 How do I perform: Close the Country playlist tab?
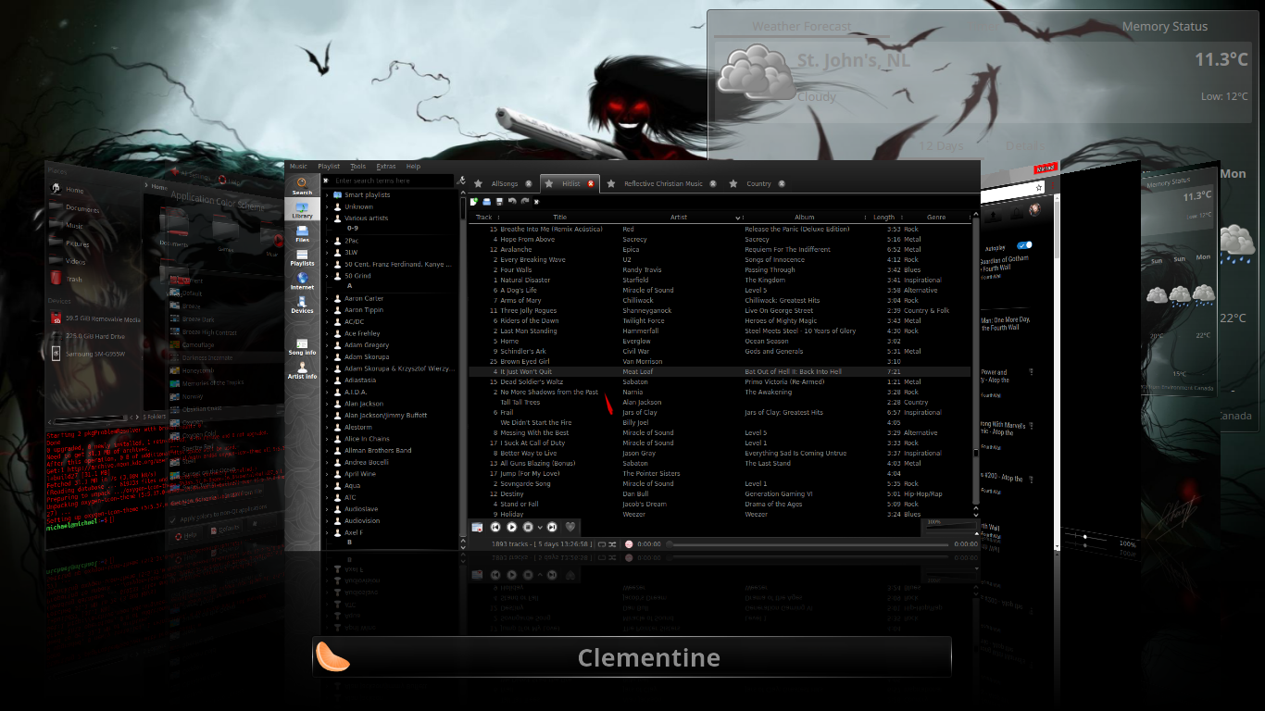click(x=782, y=183)
